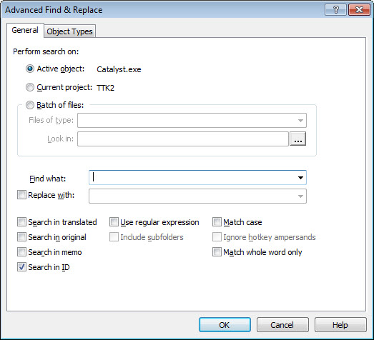374x340 pixels.
Task: Close the Advanced Find & Replace dialog
Action: point(359,10)
